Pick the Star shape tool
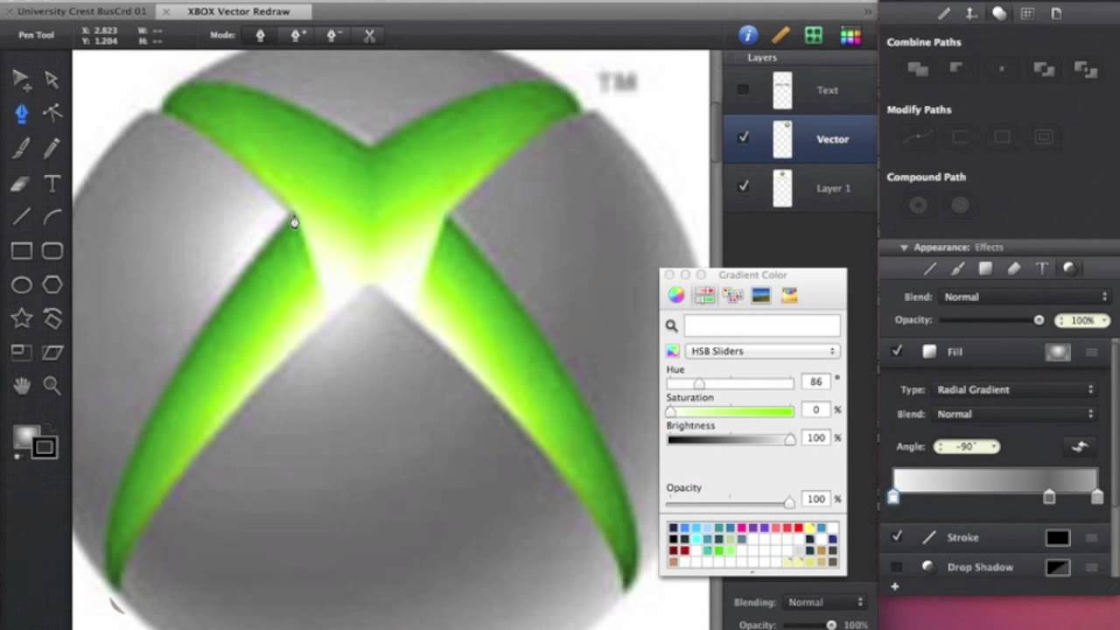The height and width of the screenshot is (630, 1120). point(22,318)
